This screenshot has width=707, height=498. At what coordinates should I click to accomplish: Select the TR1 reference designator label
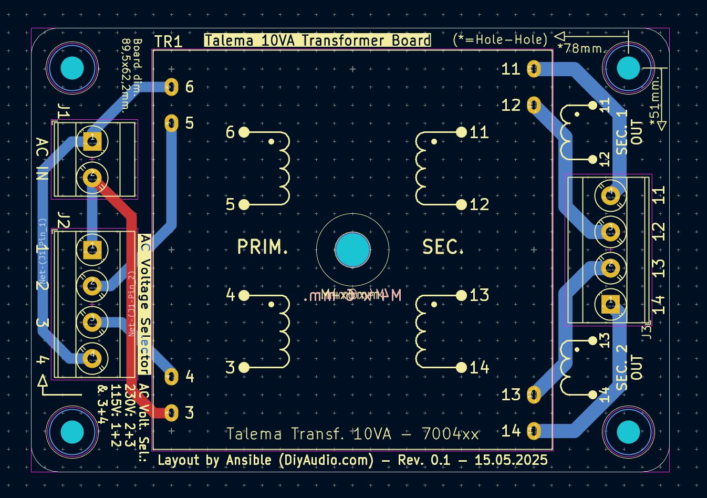click(168, 41)
